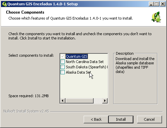Click the right scroll arrow in components list

[x=105, y=100]
